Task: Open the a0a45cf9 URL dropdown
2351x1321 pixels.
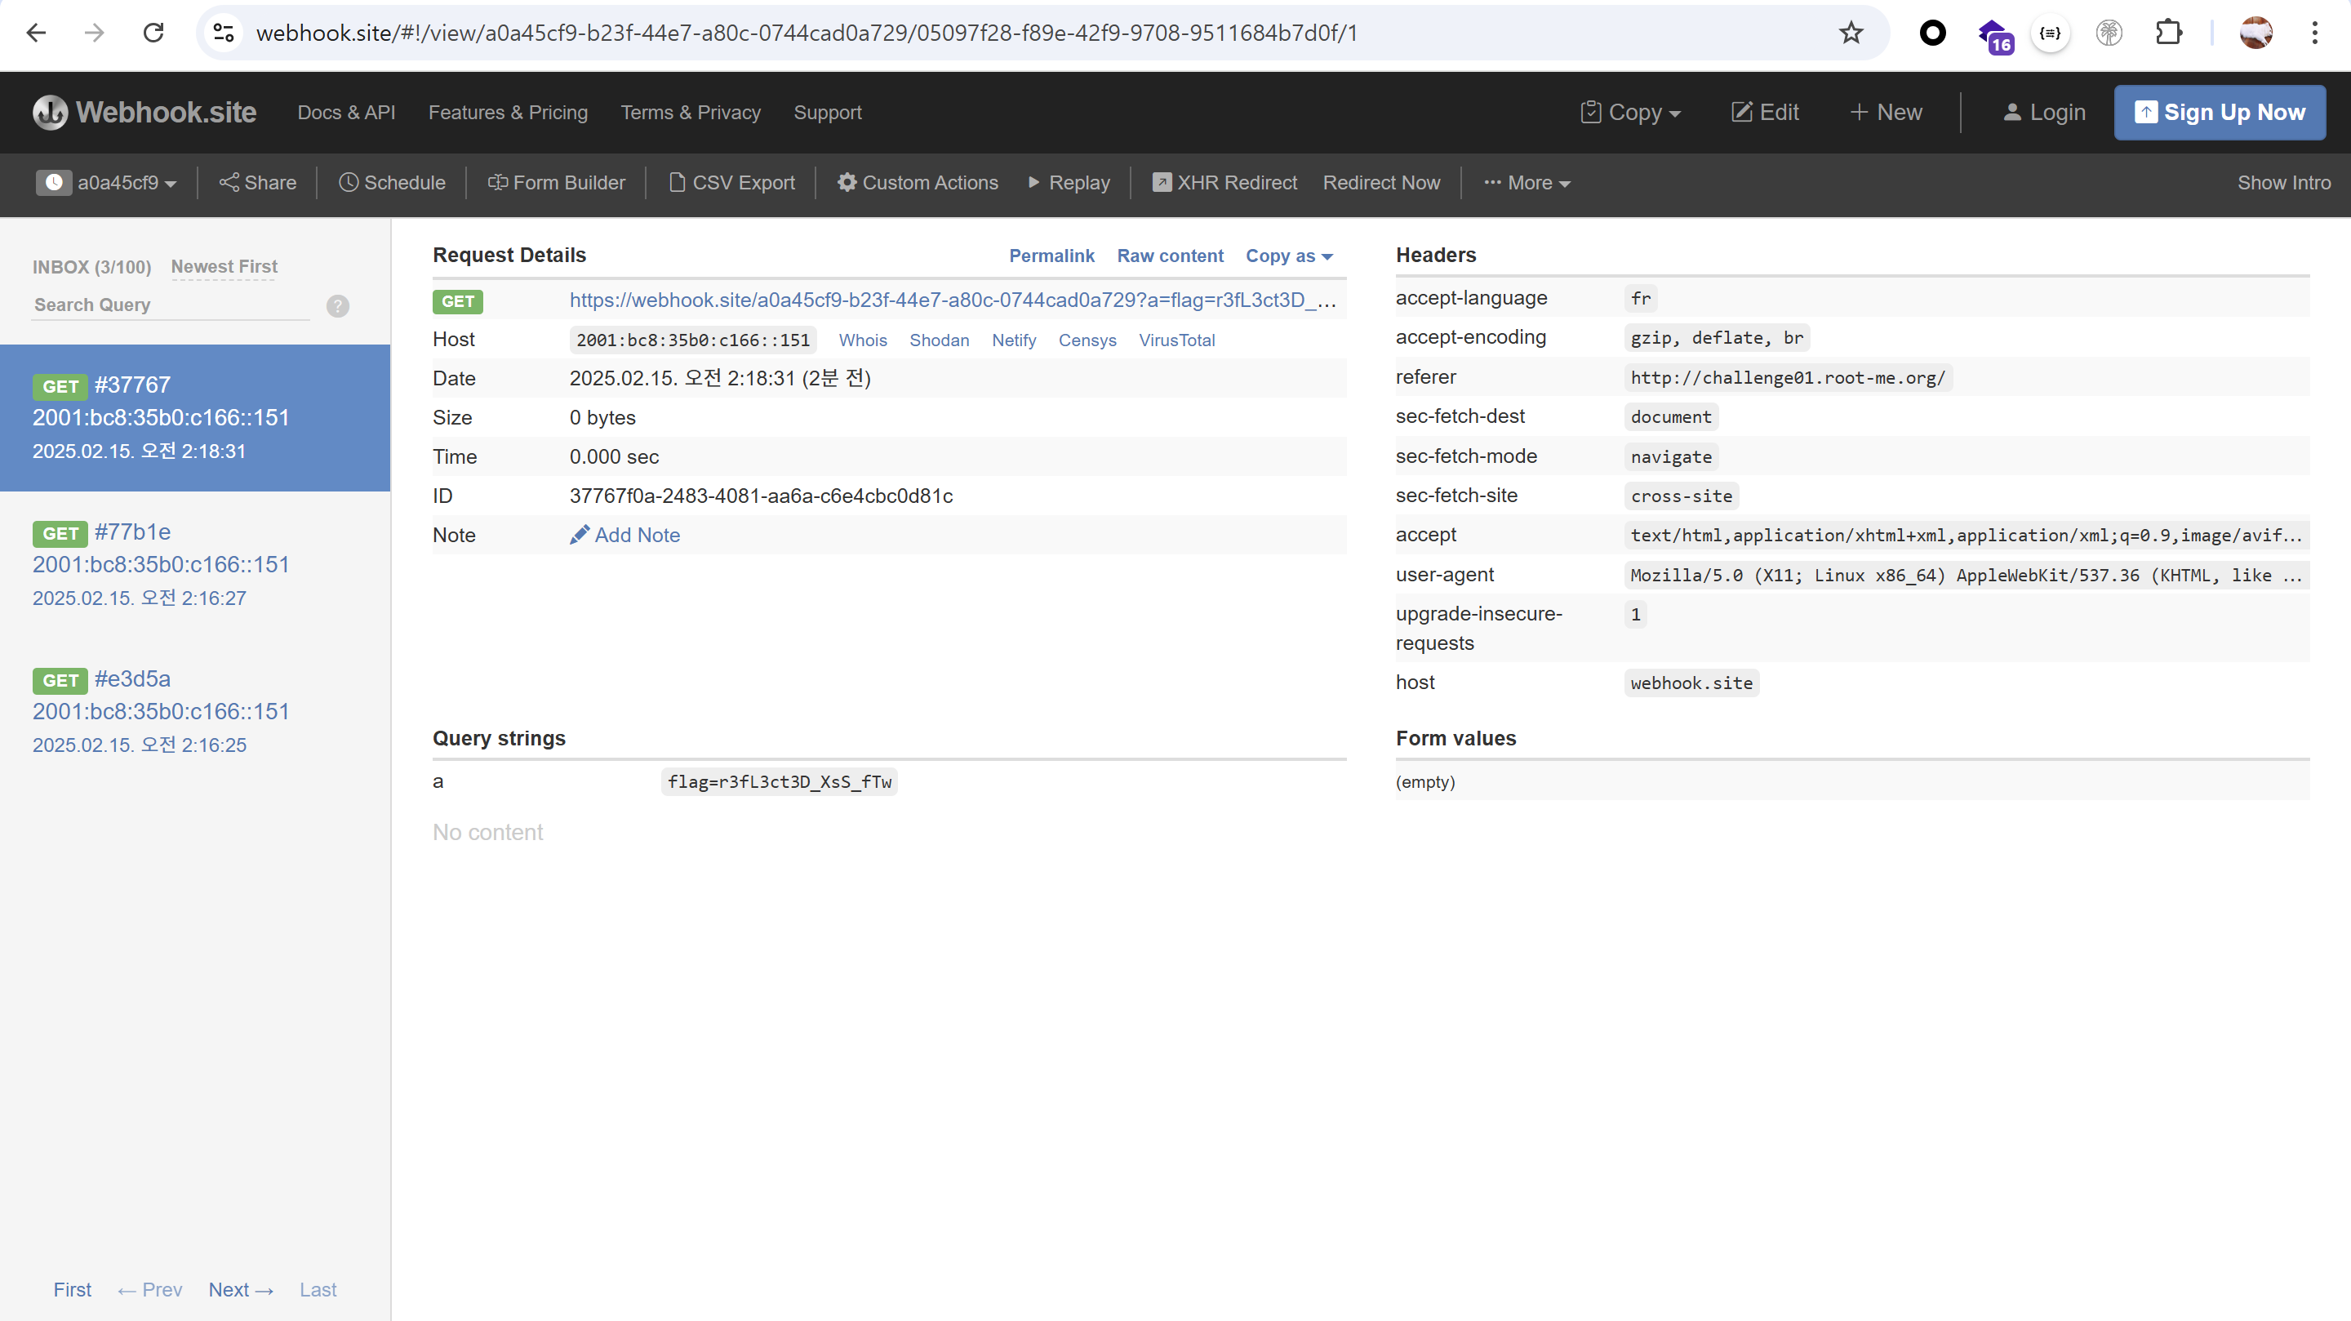Action: (x=106, y=183)
